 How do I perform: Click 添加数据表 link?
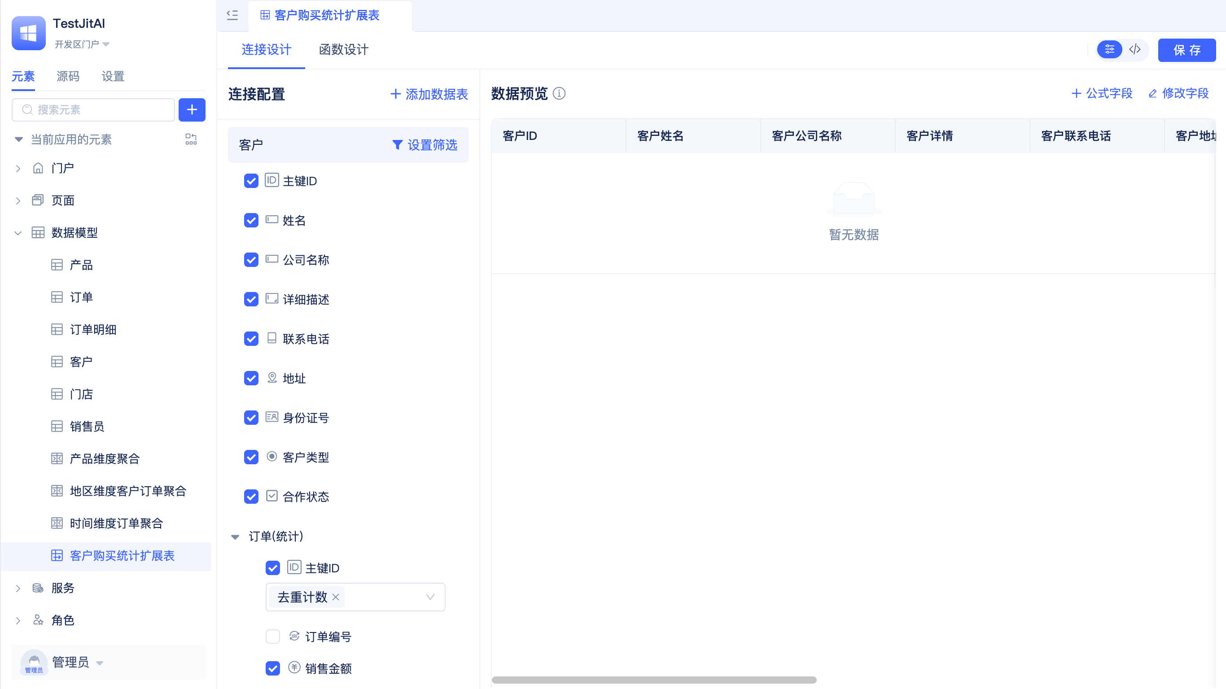coord(429,94)
